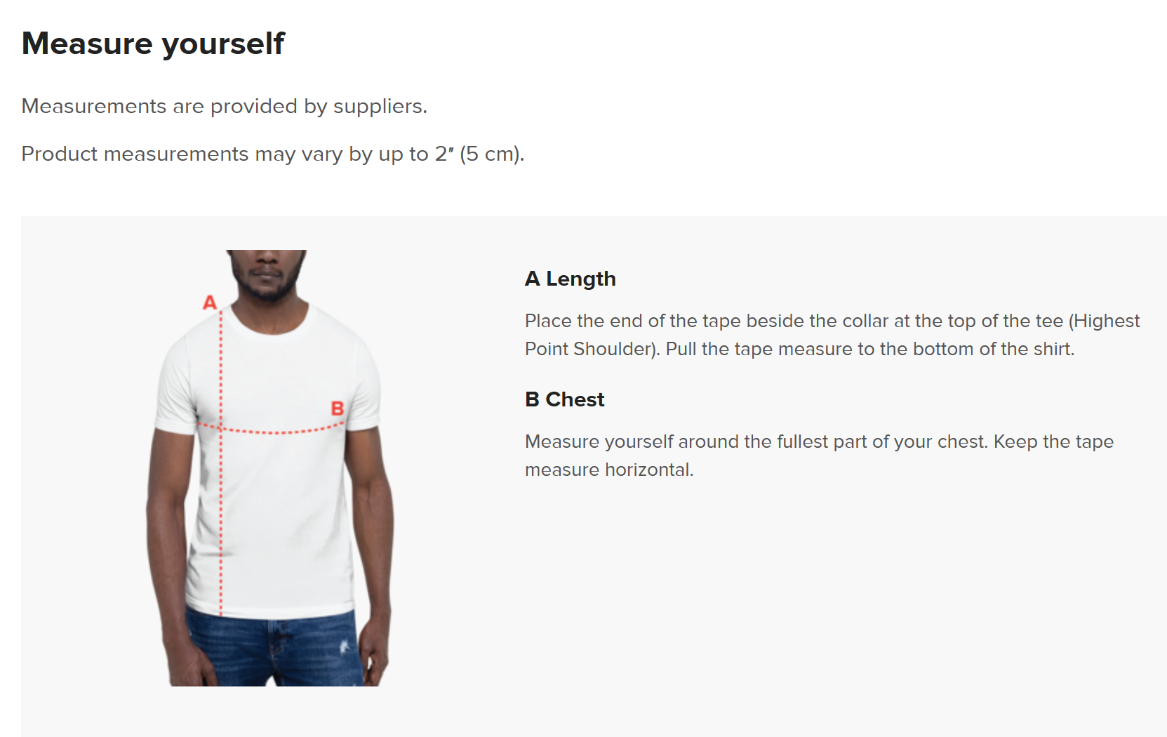Click the 'Measure yourself' heading
This screenshot has height=737, width=1167.
tap(153, 44)
